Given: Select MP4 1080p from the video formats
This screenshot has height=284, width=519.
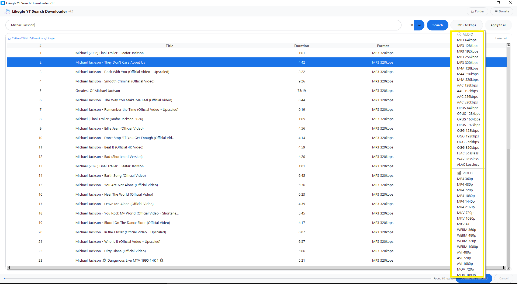Looking at the screenshot, I should 466,196.
